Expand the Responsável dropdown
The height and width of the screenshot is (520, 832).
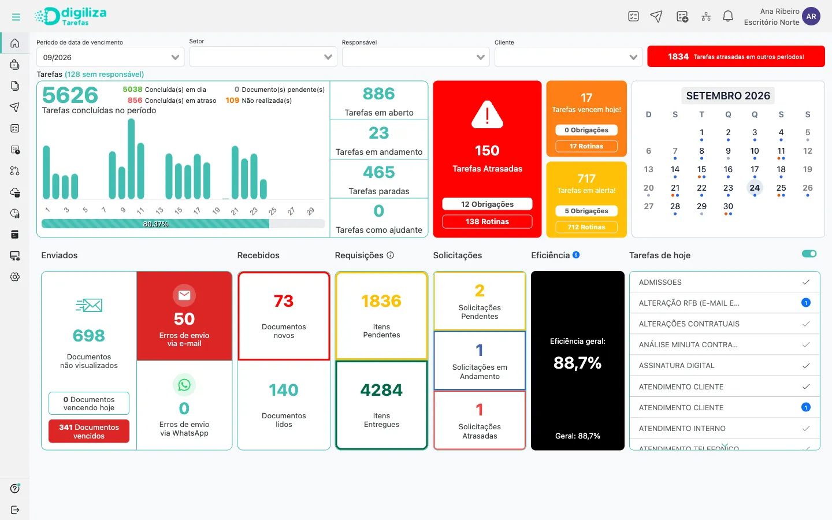click(415, 57)
